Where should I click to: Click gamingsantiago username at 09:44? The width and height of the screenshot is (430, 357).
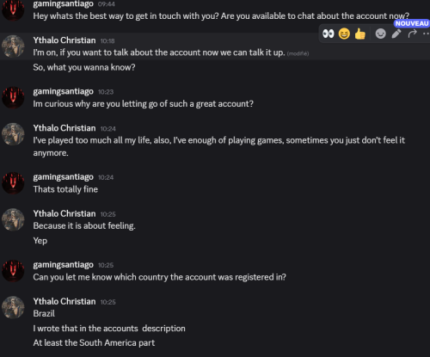(x=63, y=4)
